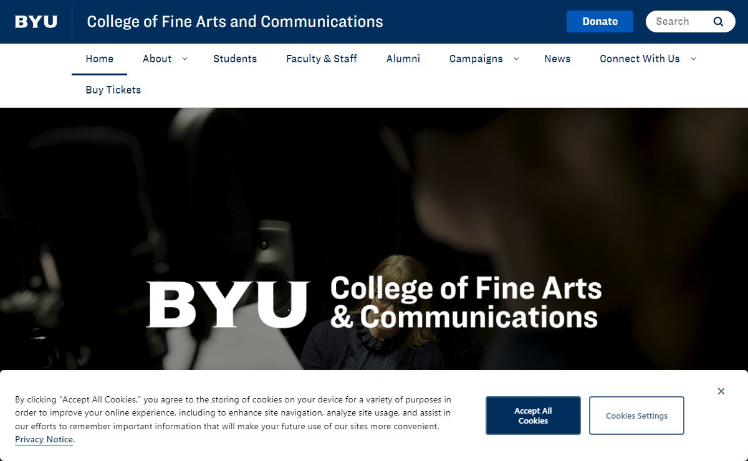Expand the Campaigns submenu chevron
The image size is (748, 461).
click(x=516, y=59)
